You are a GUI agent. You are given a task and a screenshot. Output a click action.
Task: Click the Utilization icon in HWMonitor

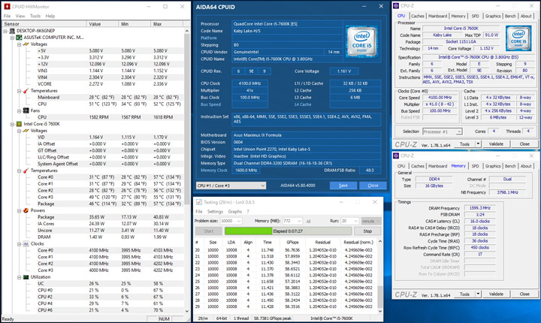[26, 277]
